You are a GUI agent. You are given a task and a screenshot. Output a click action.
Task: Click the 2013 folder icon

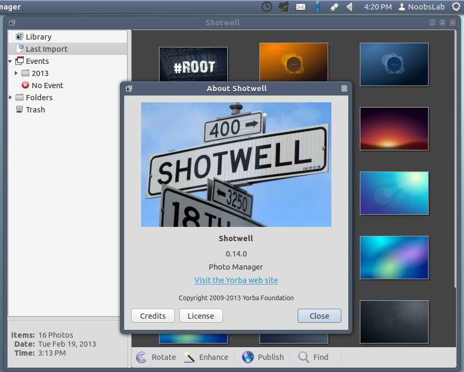click(x=25, y=73)
